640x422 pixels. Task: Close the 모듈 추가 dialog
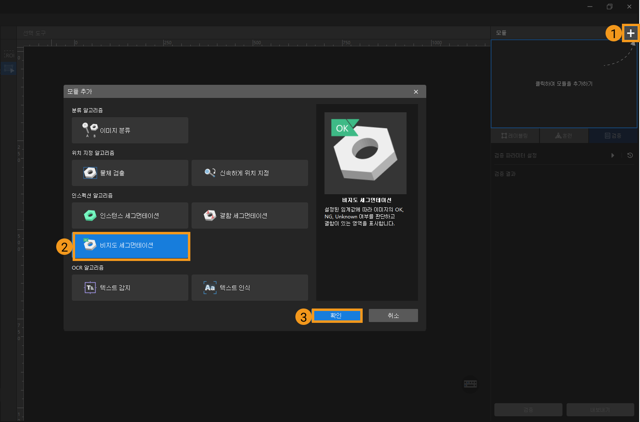[416, 92]
